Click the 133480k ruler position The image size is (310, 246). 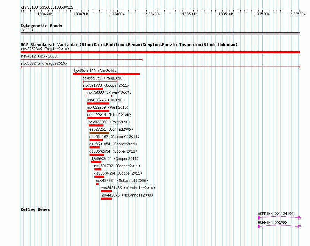coord(117,14)
